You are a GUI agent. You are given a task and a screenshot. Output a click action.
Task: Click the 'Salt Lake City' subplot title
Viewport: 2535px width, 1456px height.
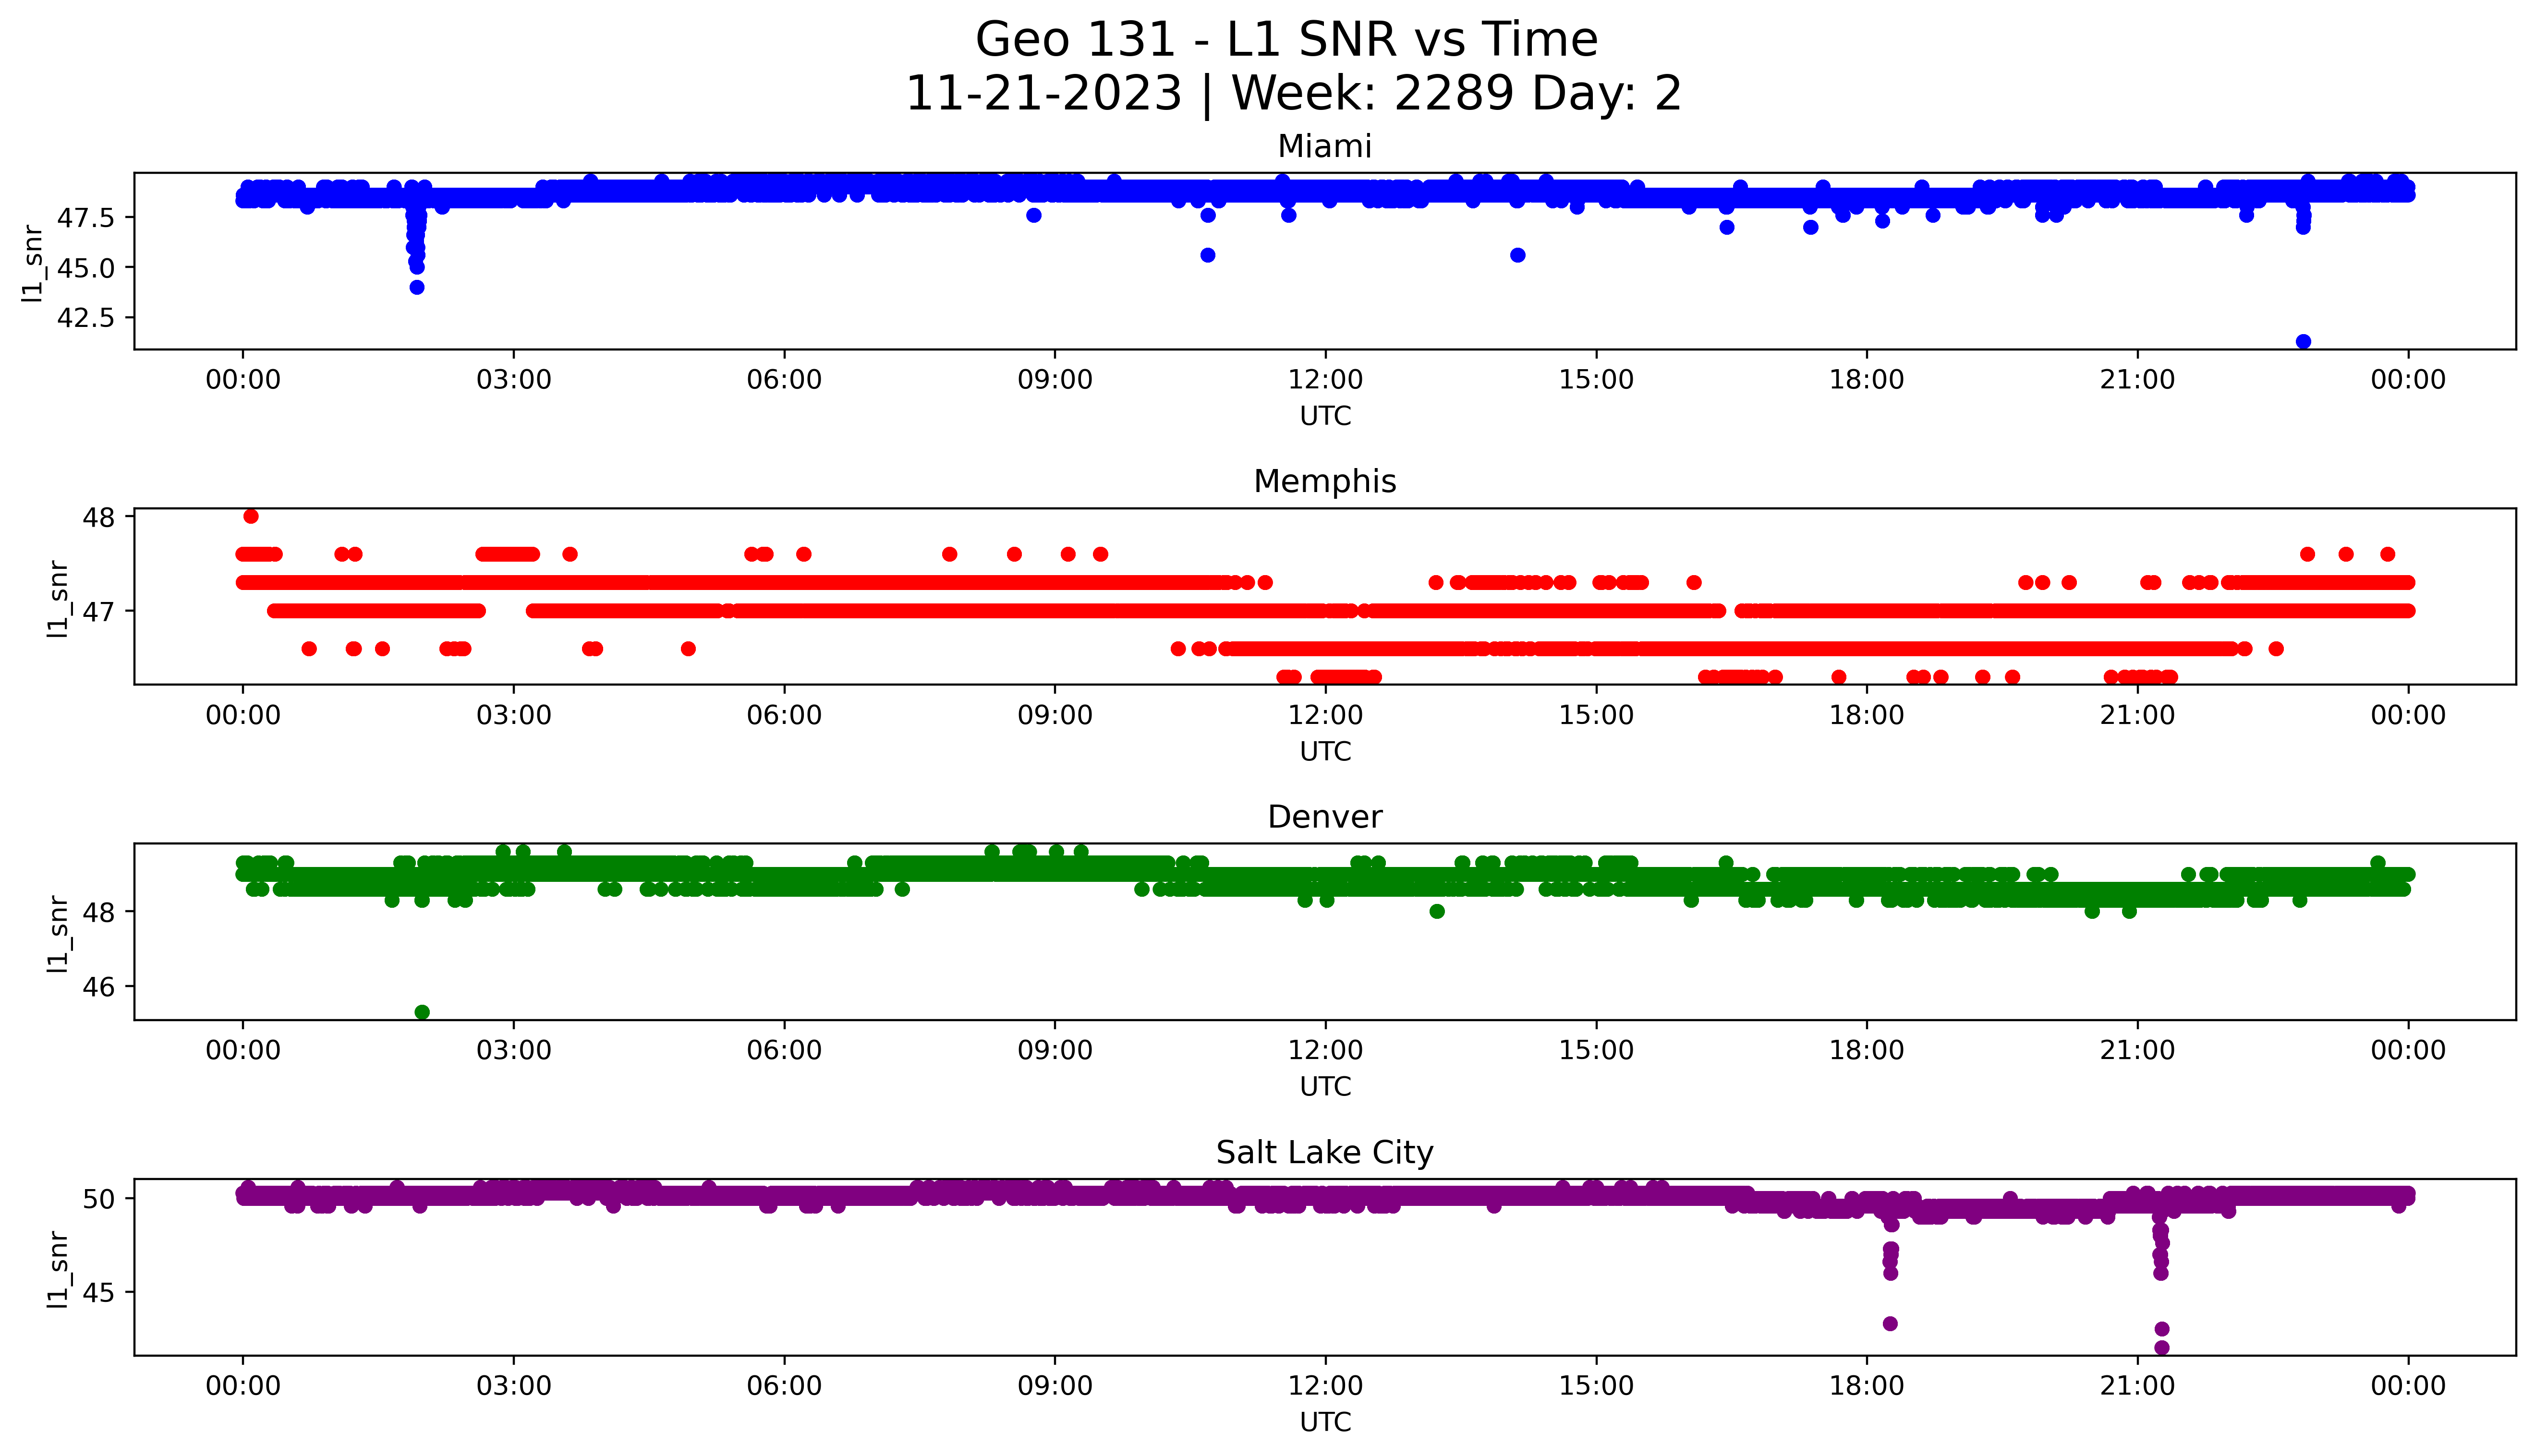1324,1153
